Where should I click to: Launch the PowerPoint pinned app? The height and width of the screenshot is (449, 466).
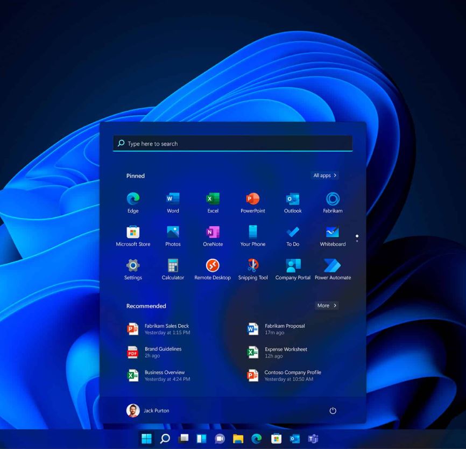point(252,200)
